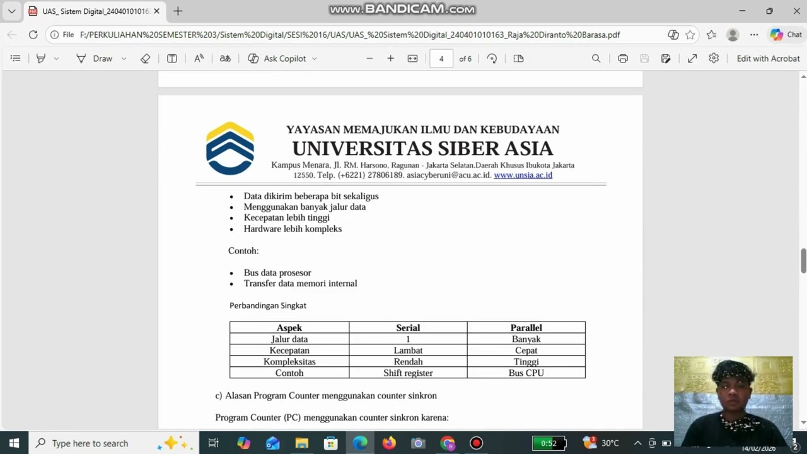
Task: Expand the Ask Copilot dropdown arrow
Action: click(x=315, y=59)
